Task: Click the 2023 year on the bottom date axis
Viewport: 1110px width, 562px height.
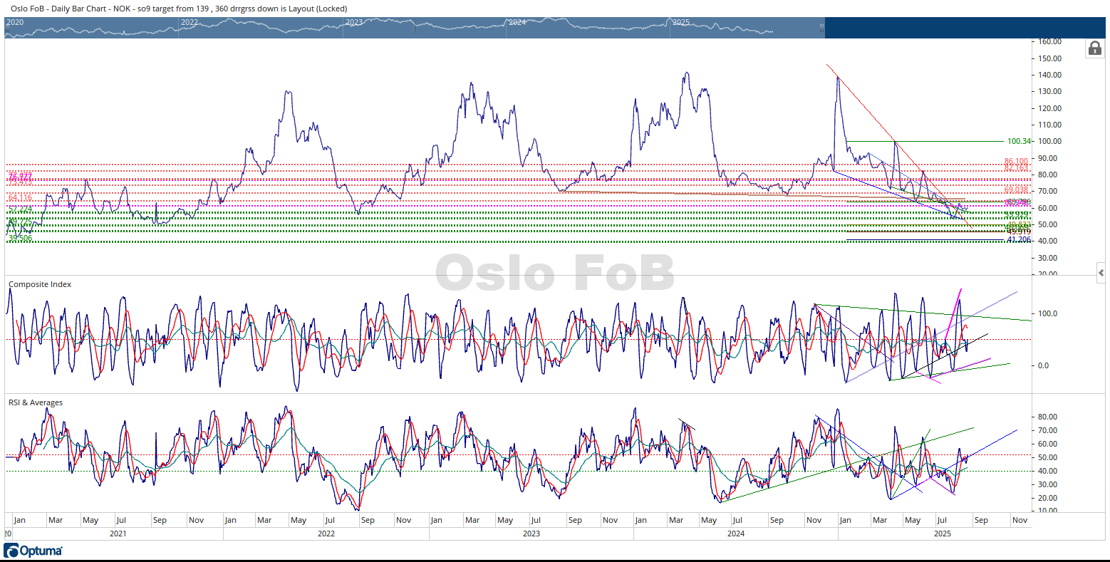Action: 531,534
